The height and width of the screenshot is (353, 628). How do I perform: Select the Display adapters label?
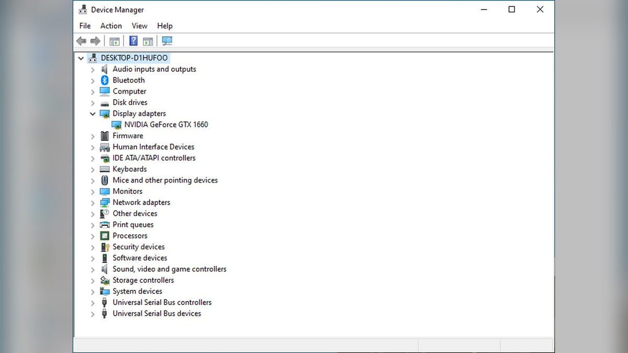(x=139, y=113)
